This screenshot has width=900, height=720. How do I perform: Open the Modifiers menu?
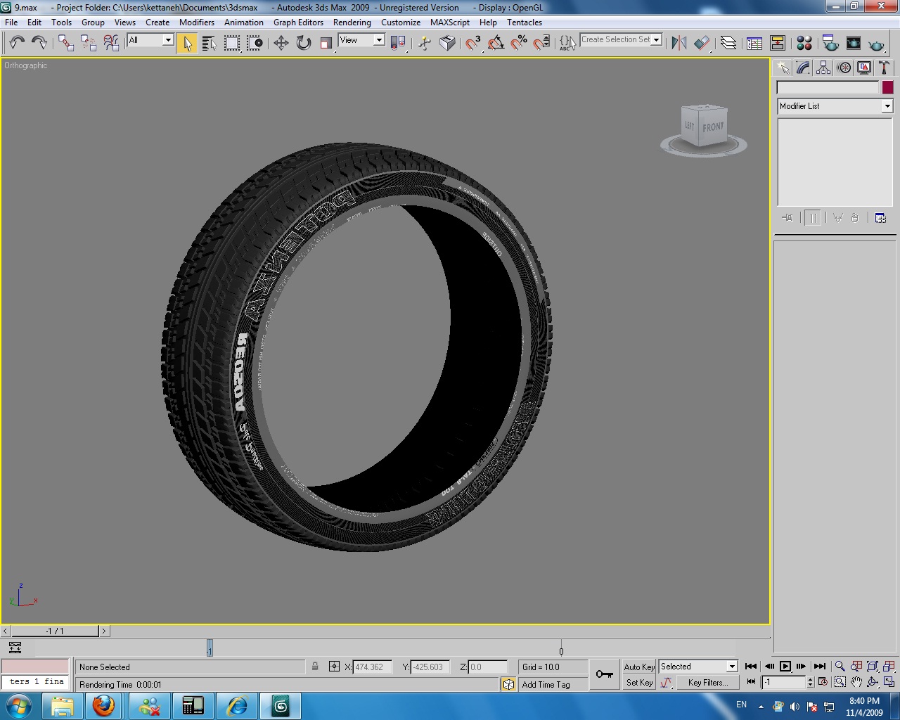[x=197, y=22]
